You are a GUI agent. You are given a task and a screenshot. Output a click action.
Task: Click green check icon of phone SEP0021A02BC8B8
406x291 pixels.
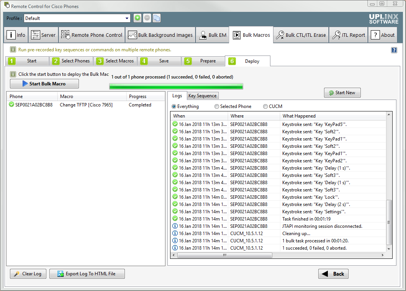11,105
